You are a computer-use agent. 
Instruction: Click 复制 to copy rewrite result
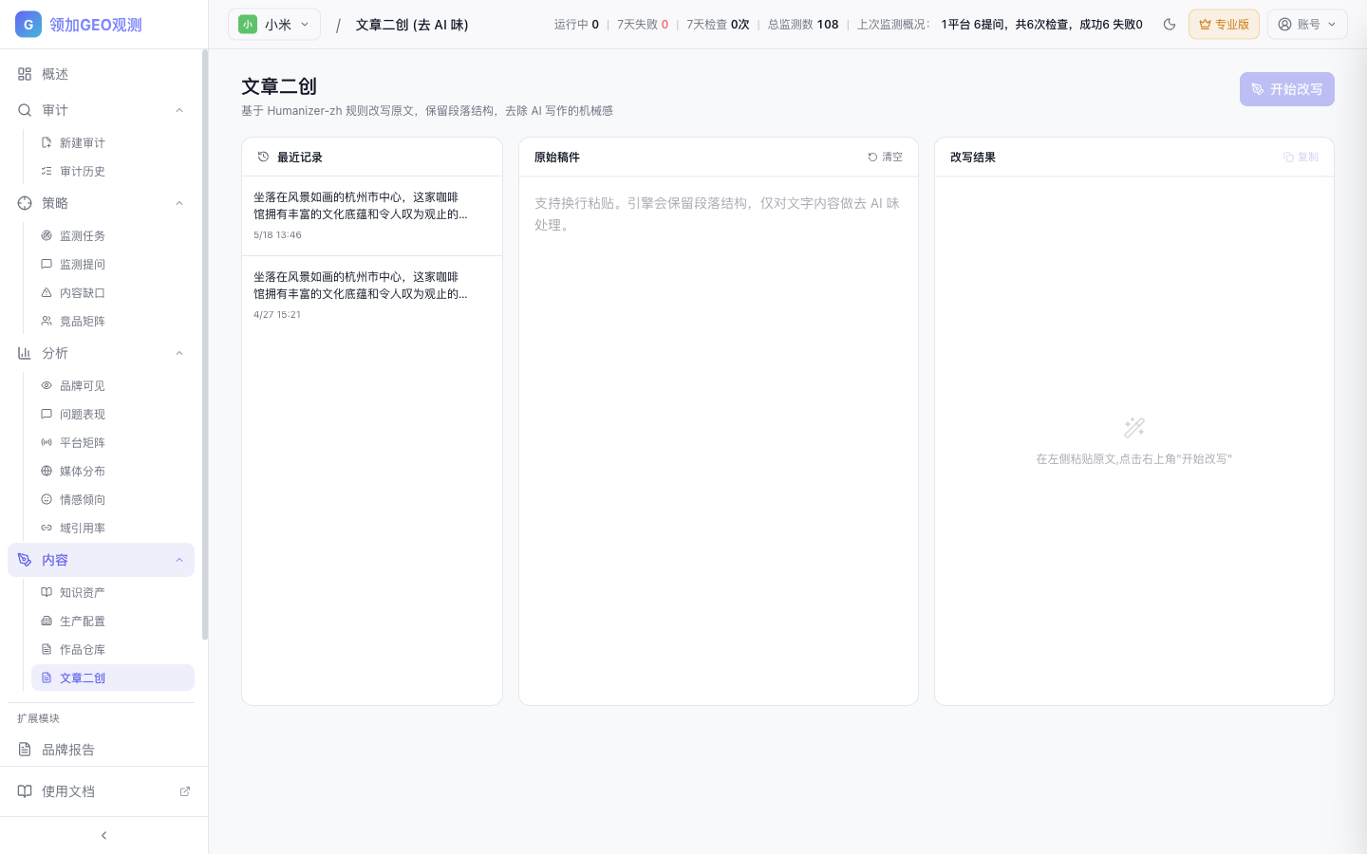point(1301,157)
